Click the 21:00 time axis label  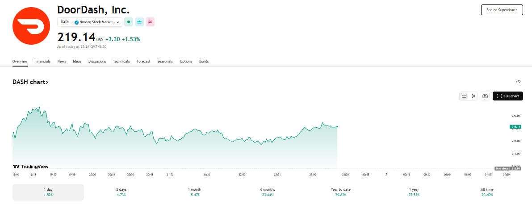pos(170,175)
